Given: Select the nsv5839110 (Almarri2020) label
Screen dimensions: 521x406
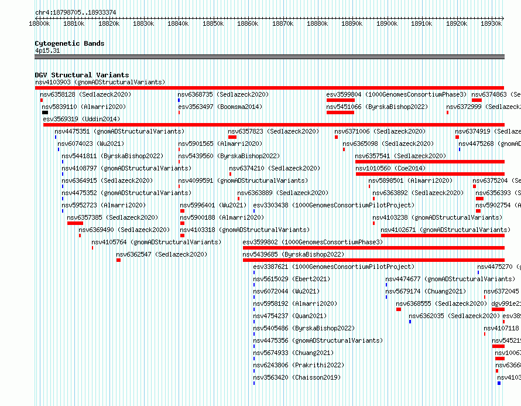Looking at the screenshot, I should pyautogui.click(x=84, y=107).
